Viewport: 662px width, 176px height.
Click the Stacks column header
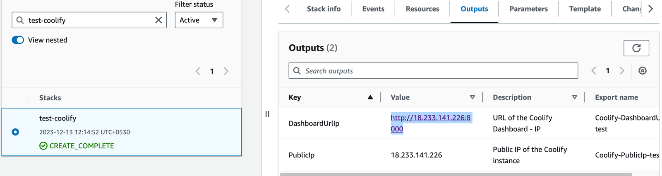tap(50, 98)
